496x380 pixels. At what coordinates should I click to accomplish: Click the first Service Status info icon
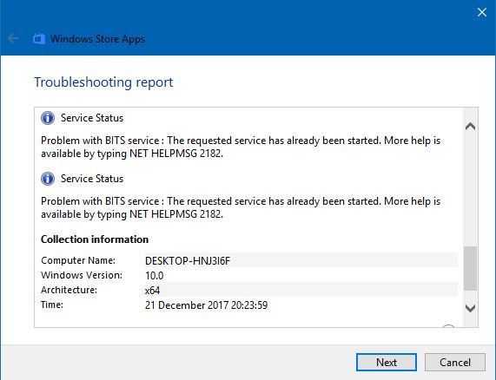point(48,118)
